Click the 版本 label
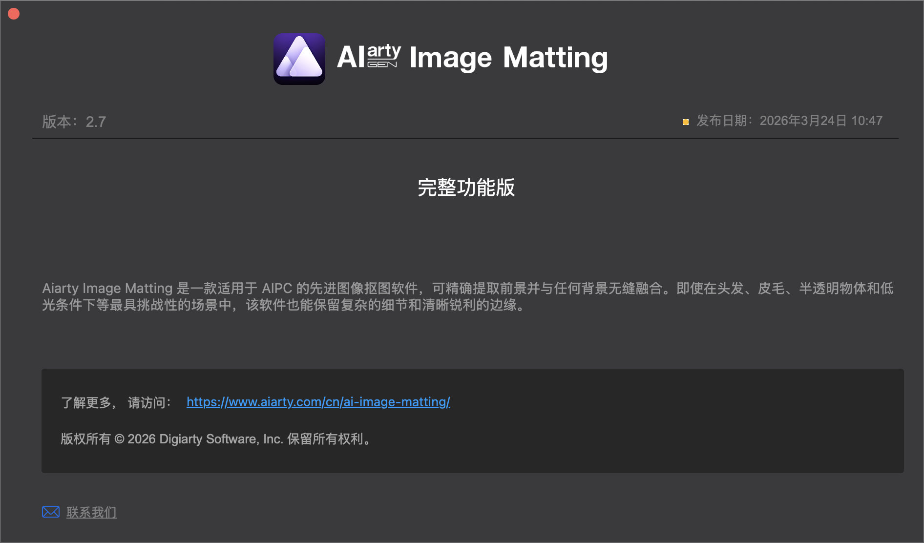Screen dimensions: 924x543 (59, 122)
